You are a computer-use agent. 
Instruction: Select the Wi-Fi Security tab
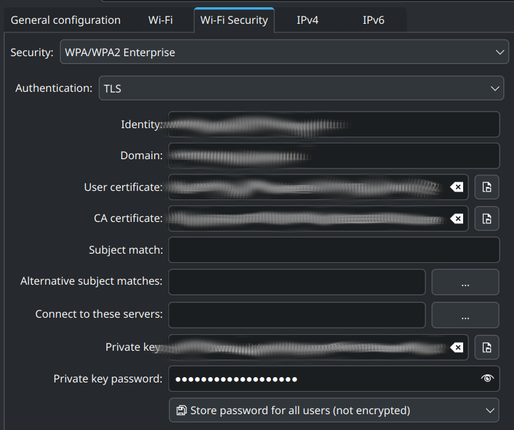click(x=234, y=20)
